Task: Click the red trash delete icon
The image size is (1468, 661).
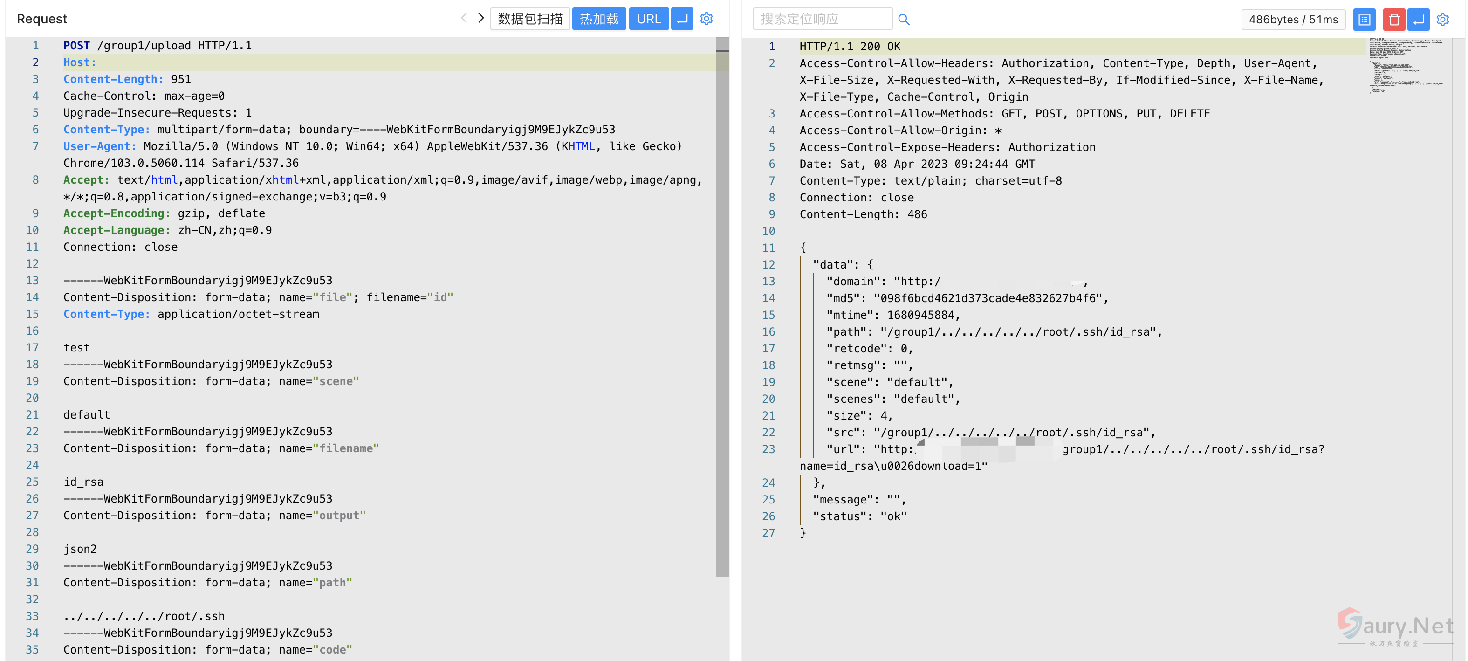Action: [x=1393, y=20]
